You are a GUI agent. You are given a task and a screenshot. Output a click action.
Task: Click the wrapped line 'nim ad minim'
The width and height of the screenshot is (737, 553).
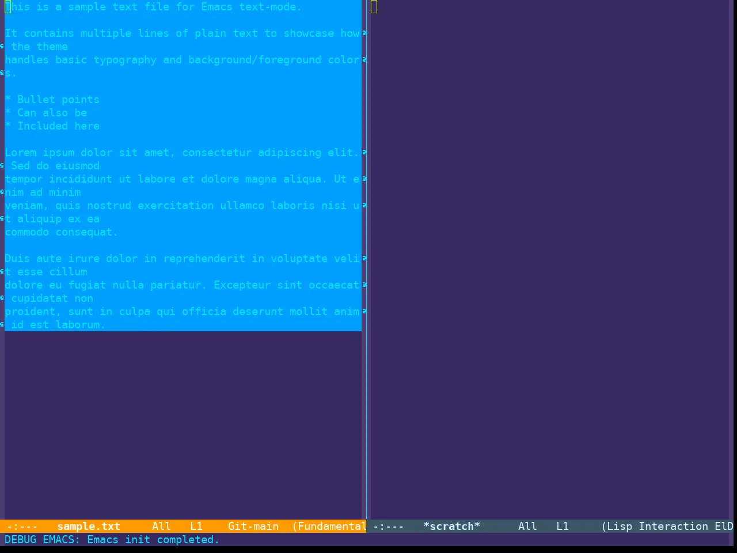[x=43, y=192]
